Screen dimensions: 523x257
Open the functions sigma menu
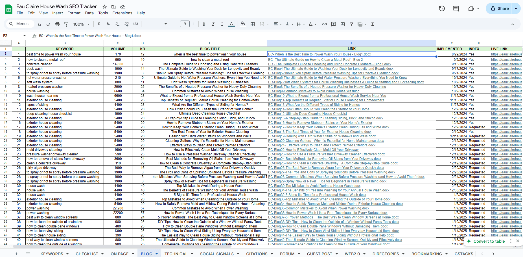[x=373, y=24]
